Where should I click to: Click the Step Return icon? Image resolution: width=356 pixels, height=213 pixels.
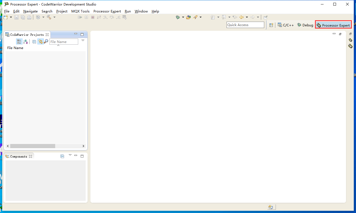coord(118,17)
